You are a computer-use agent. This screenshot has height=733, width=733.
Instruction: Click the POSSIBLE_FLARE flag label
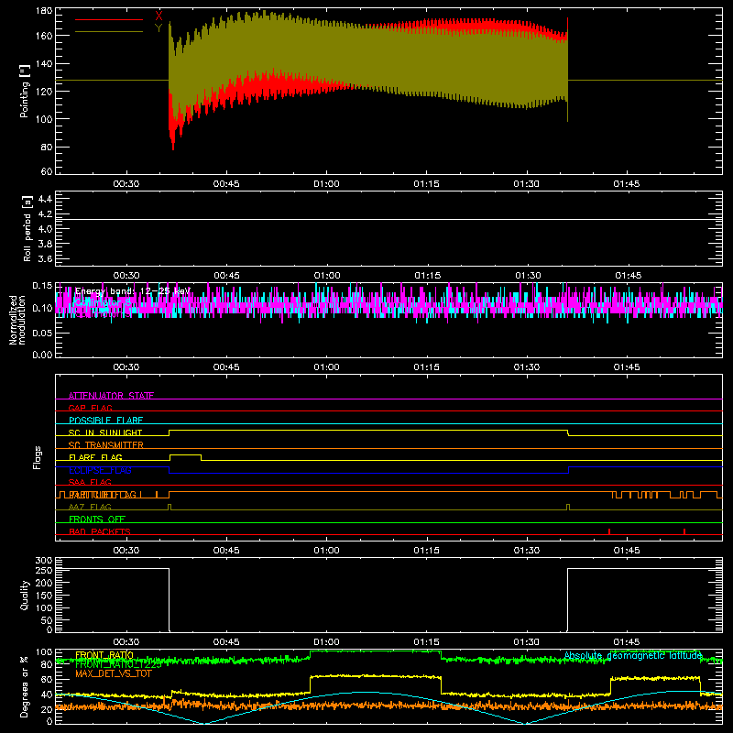[x=105, y=421]
